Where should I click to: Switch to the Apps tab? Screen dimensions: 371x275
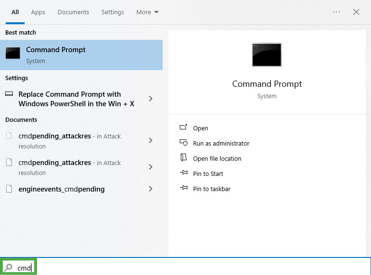(x=38, y=12)
